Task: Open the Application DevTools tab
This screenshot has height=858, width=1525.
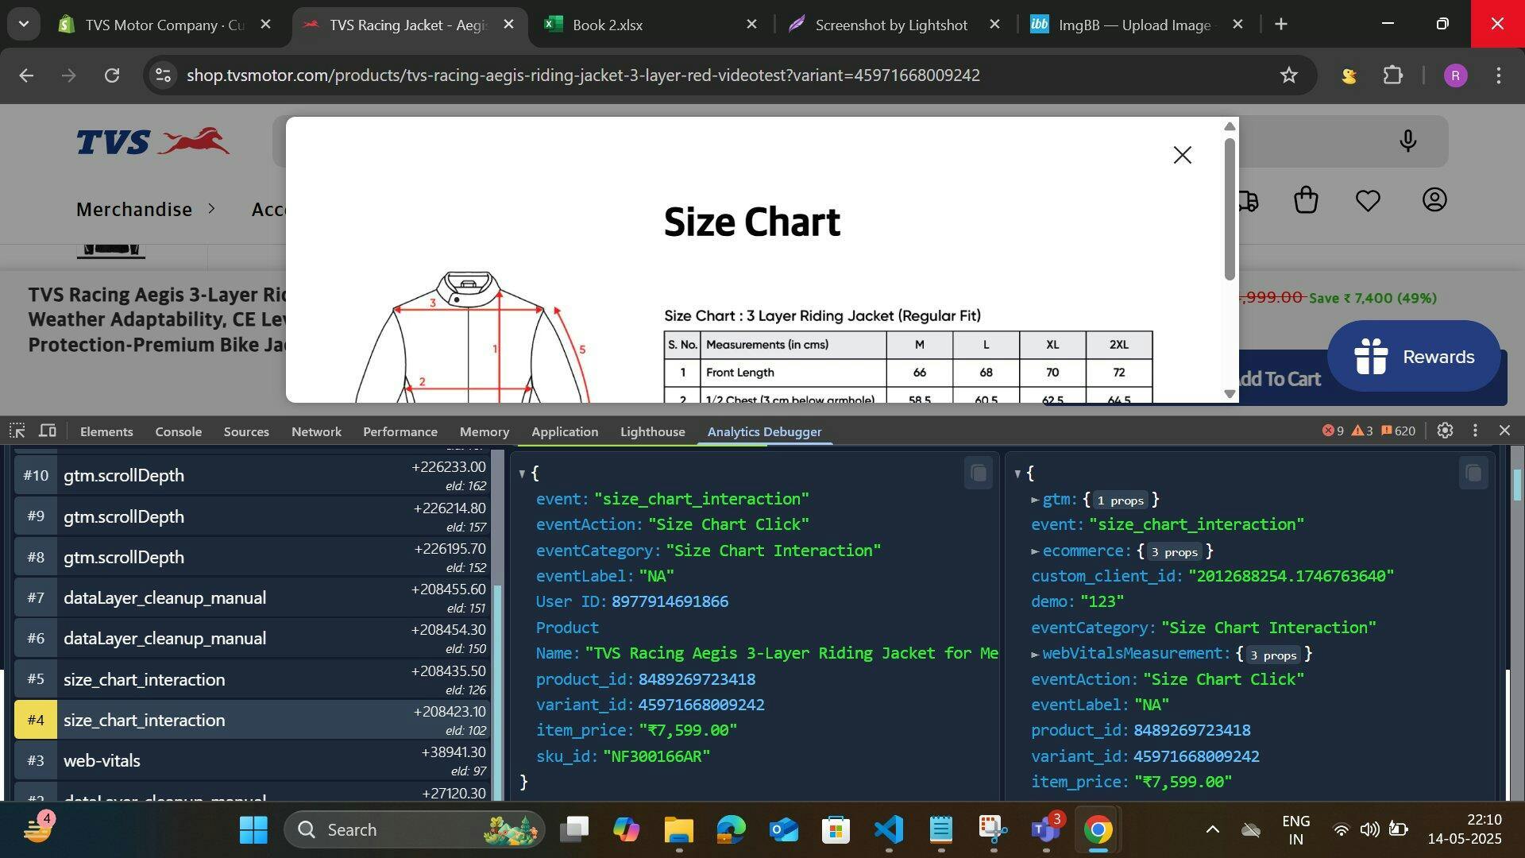Action: point(565,431)
